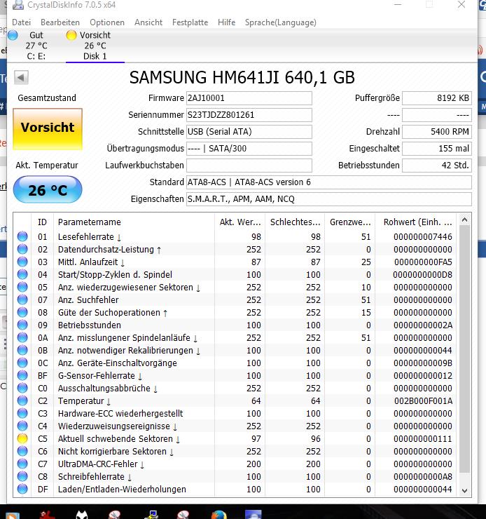Click status icon for Temperatur row
The width and height of the screenshot is (486, 519).
click(x=22, y=400)
